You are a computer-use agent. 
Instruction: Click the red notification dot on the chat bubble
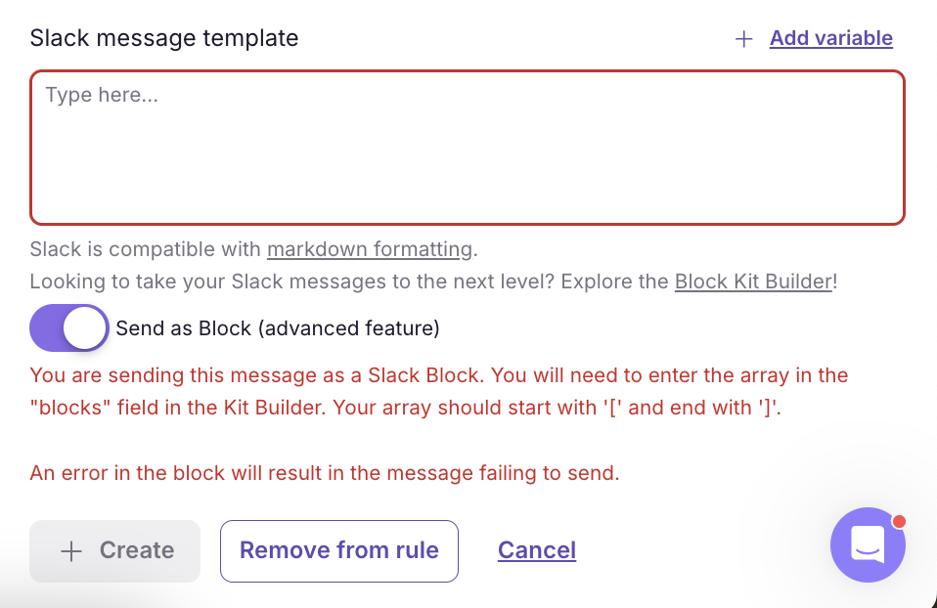tap(897, 522)
